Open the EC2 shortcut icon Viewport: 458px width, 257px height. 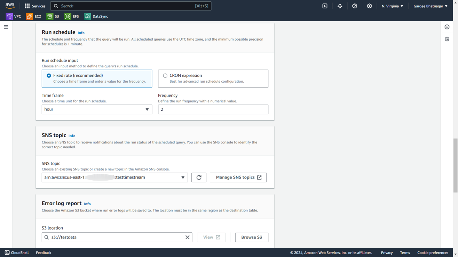(30, 16)
